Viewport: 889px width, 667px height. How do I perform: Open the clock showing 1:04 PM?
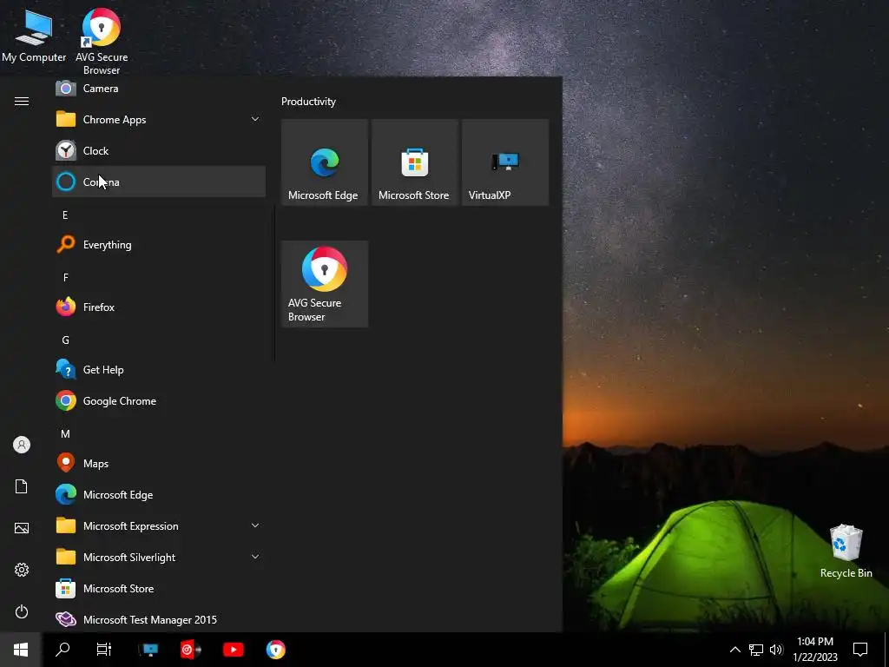(814, 650)
